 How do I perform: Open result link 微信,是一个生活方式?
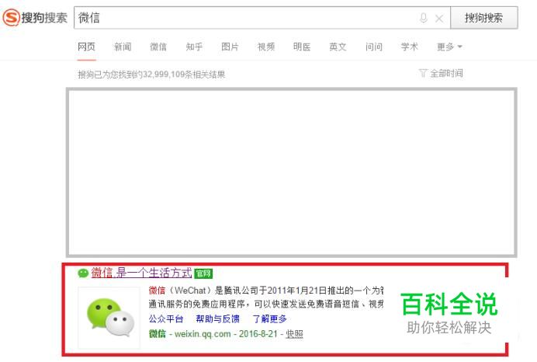[x=141, y=273]
